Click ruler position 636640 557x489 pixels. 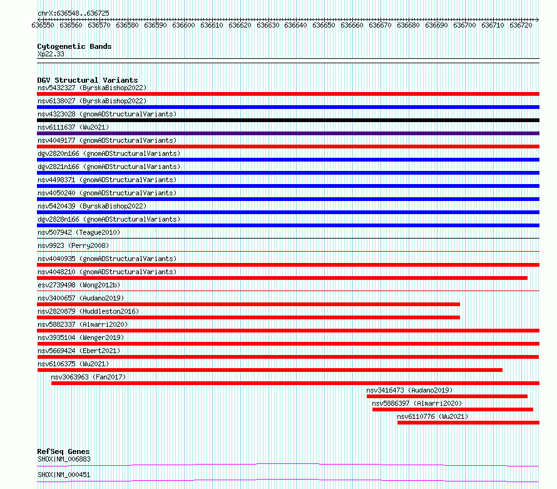pos(295,25)
